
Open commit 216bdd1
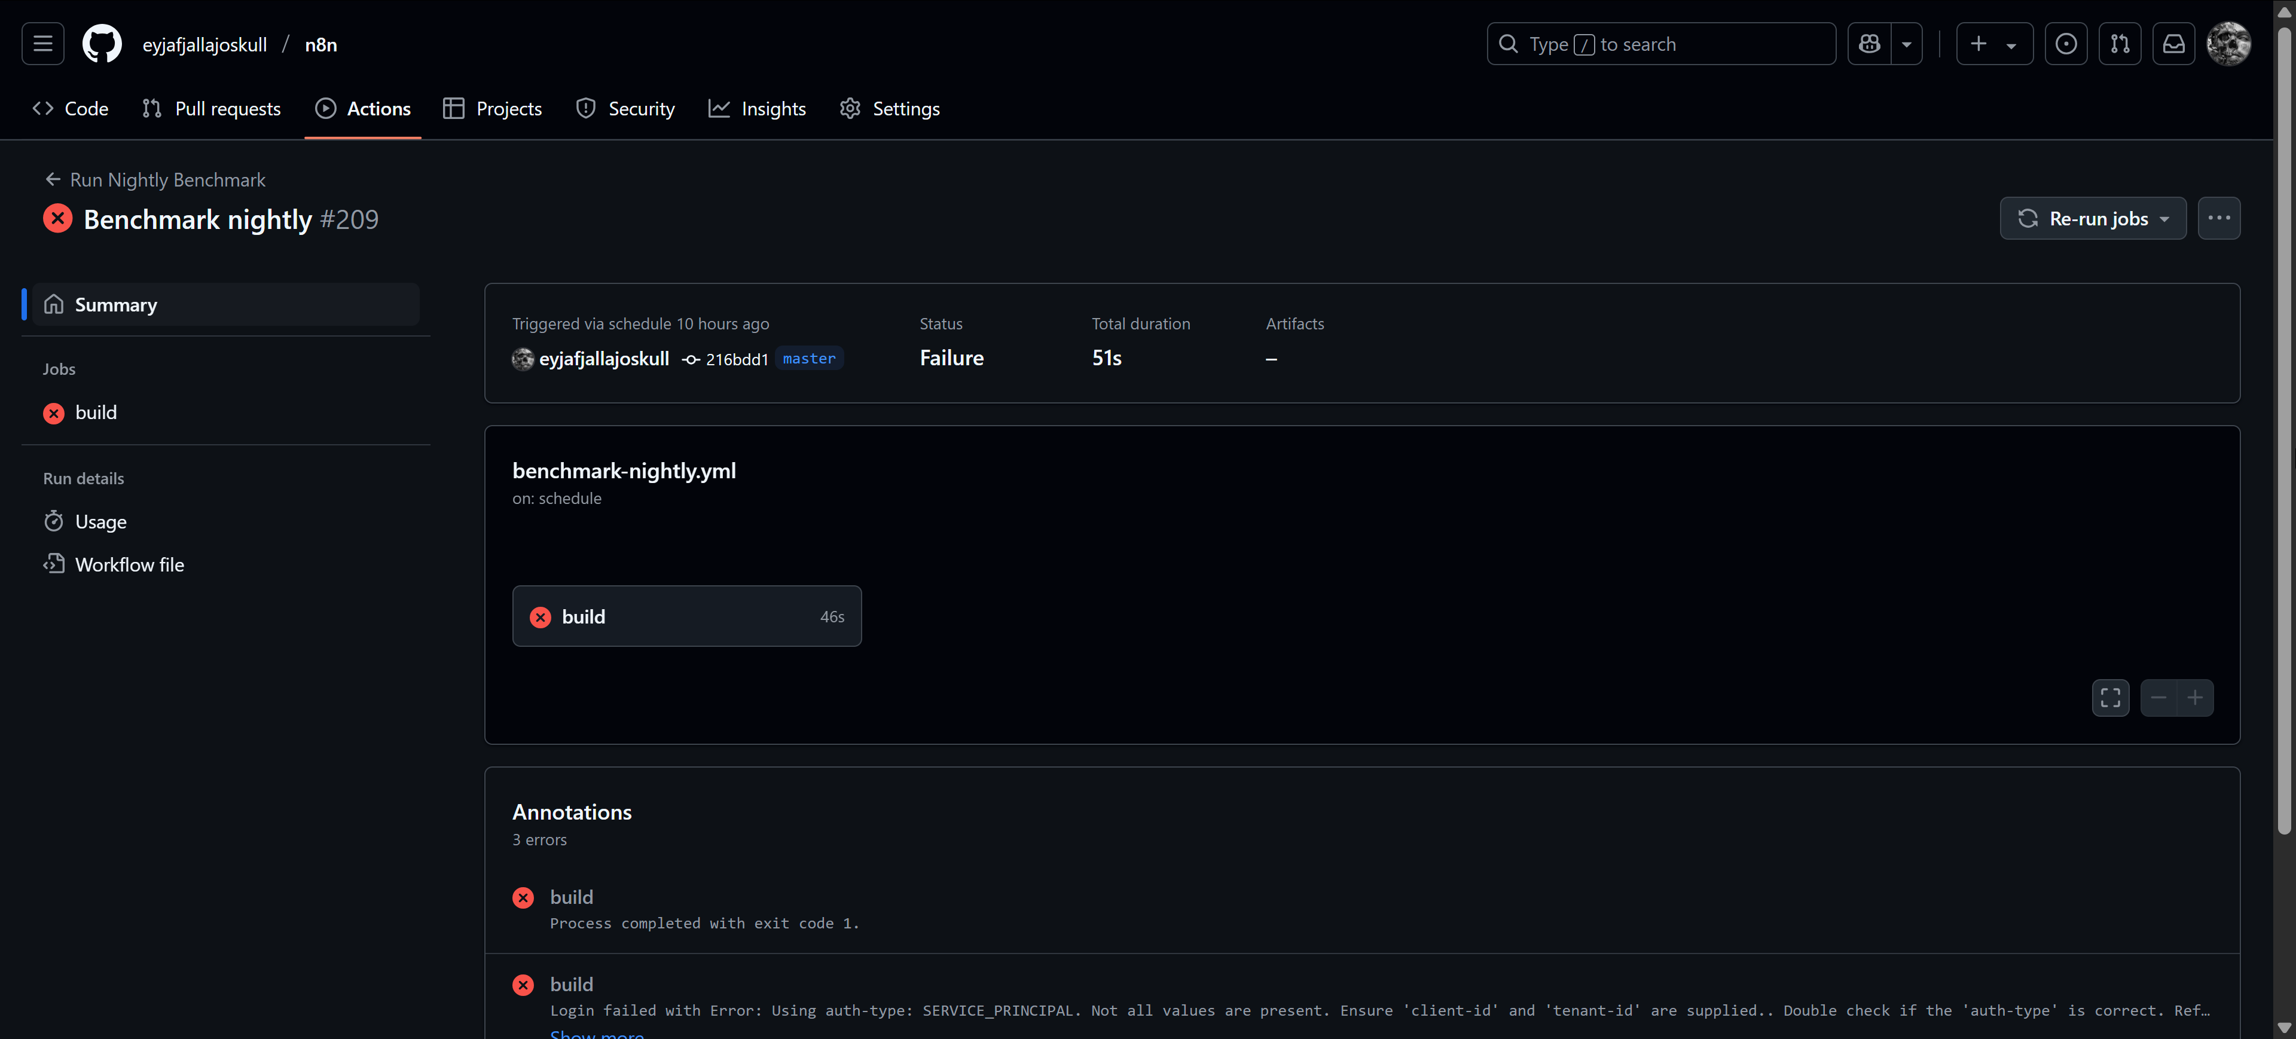point(736,359)
